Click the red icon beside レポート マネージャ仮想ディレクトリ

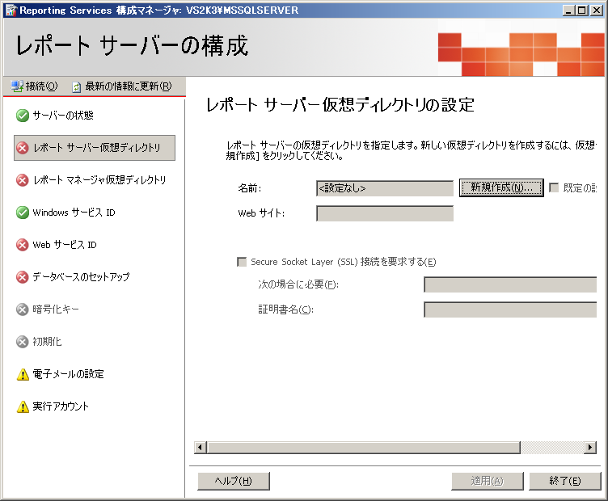pos(23,180)
